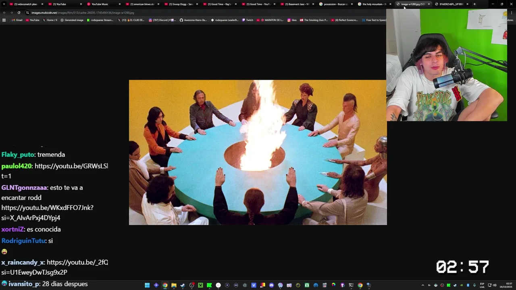This screenshot has width=516, height=290.
Task: Open the Awesome-Nano-Ba GitHub bookmark
Action: click(193, 20)
